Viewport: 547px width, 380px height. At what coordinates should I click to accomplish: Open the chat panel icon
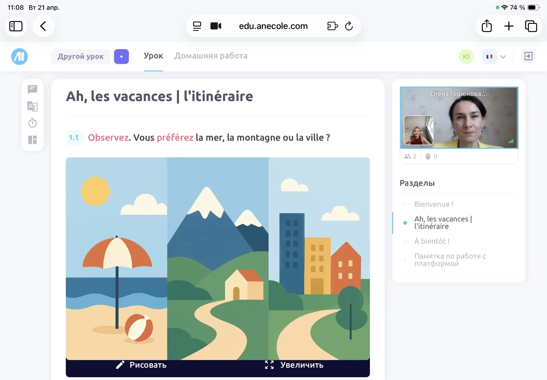pyautogui.click(x=32, y=89)
